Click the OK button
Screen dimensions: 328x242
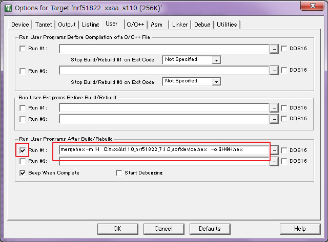point(117,229)
